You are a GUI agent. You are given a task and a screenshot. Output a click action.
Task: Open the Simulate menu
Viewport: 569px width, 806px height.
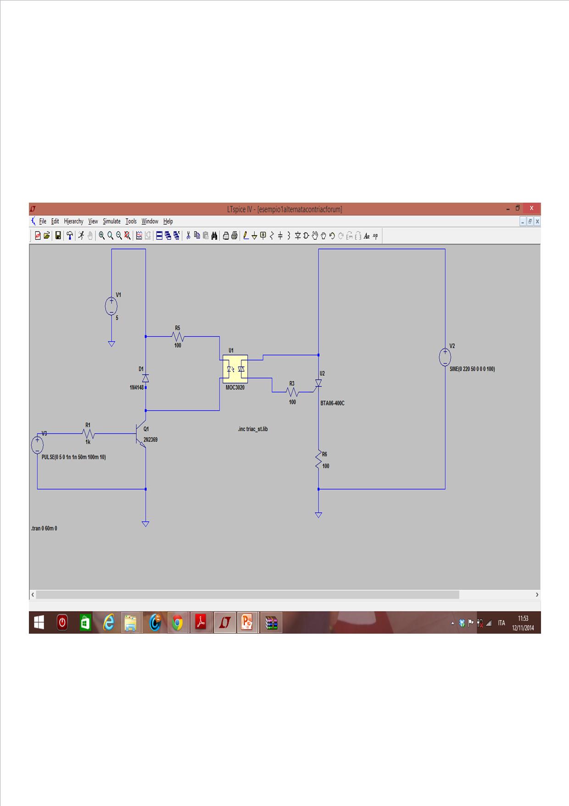tap(112, 221)
